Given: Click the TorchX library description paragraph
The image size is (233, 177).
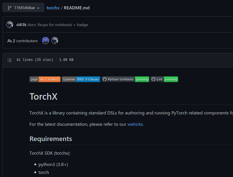Looking at the screenshot, I should 131,113.
